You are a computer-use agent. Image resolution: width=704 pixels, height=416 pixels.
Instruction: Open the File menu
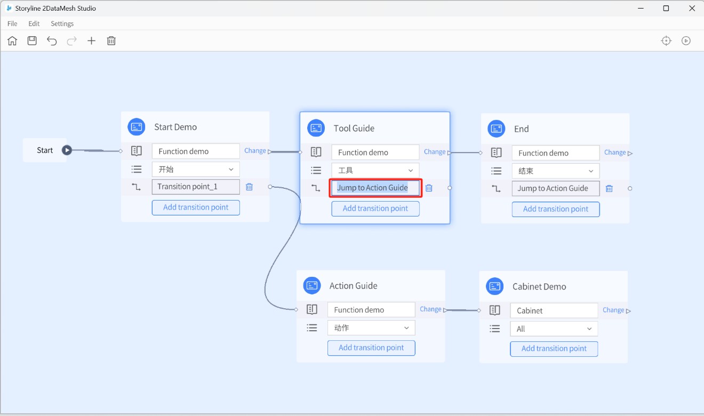12,23
